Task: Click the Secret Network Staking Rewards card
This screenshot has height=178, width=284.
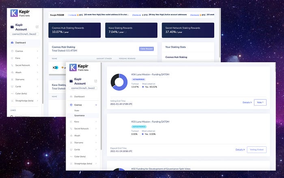Action: click(188, 30)
